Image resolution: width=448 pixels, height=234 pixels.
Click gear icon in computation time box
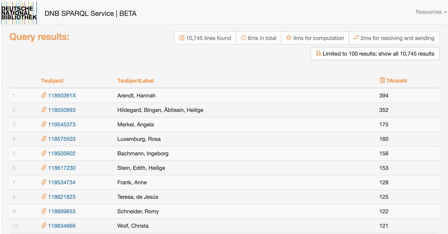pyautogui.click(x=289, y=38)
